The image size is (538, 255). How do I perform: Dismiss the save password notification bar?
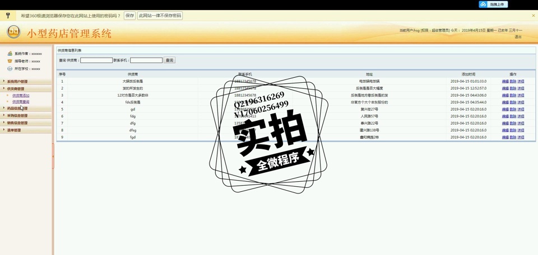[533, 16]
